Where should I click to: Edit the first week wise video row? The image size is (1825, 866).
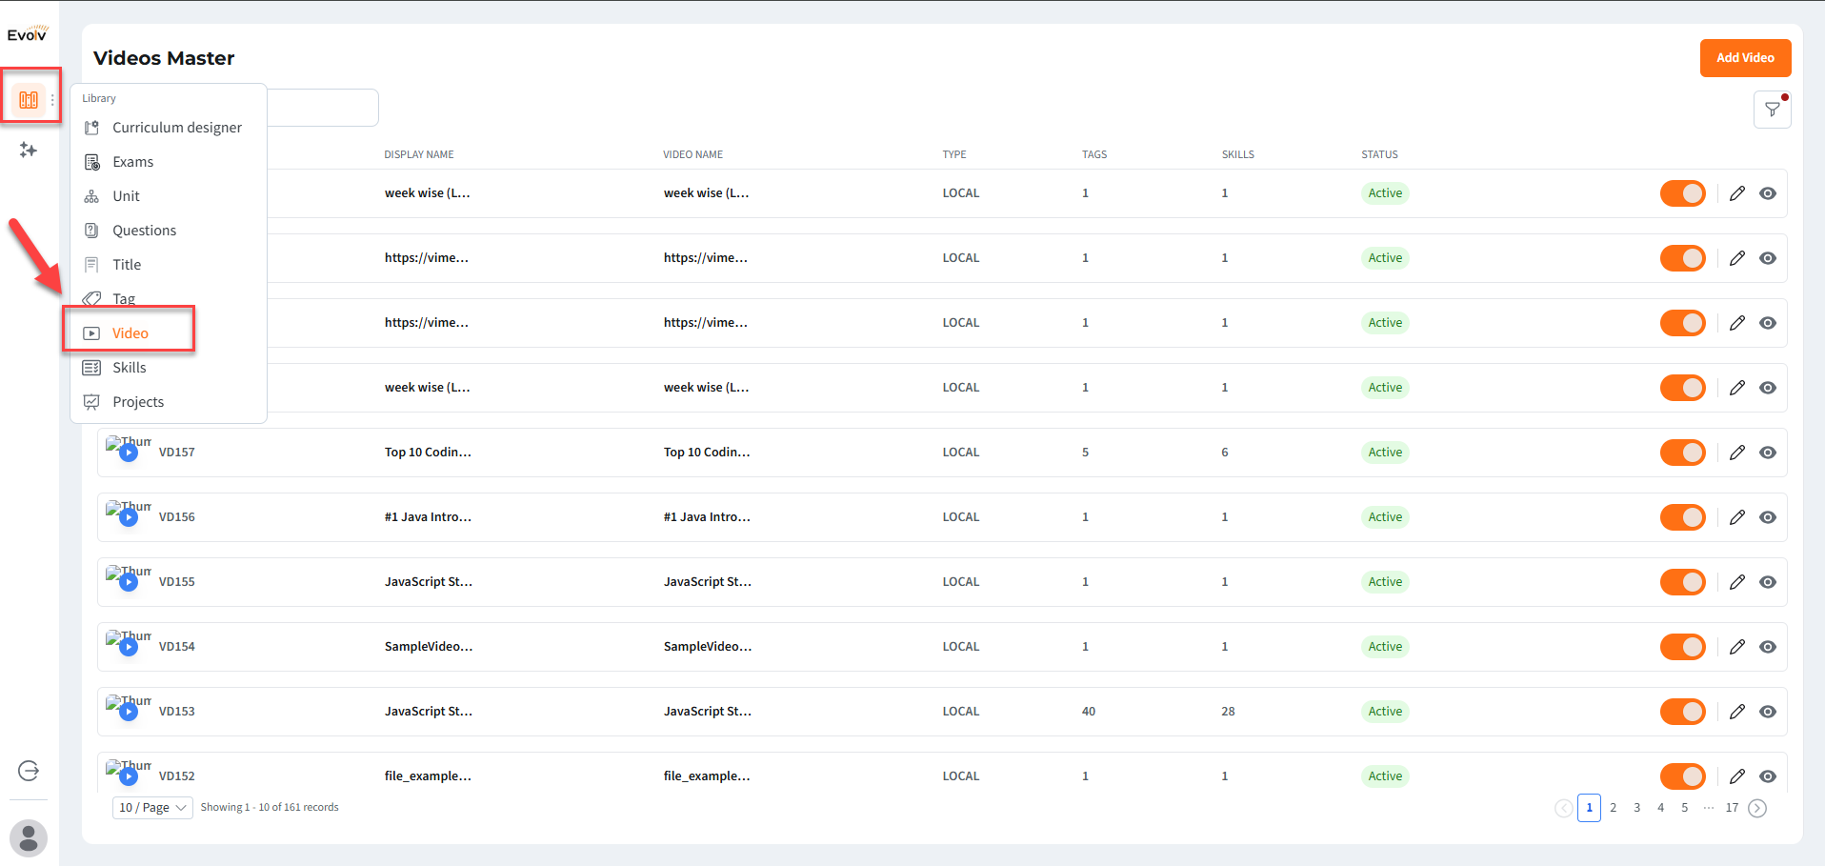coord(1737,193)
